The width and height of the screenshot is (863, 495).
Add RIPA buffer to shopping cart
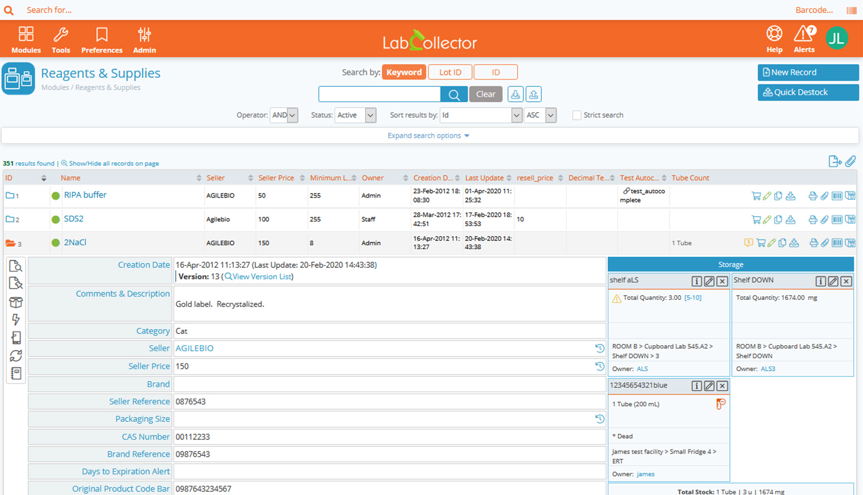coord(756,196)
